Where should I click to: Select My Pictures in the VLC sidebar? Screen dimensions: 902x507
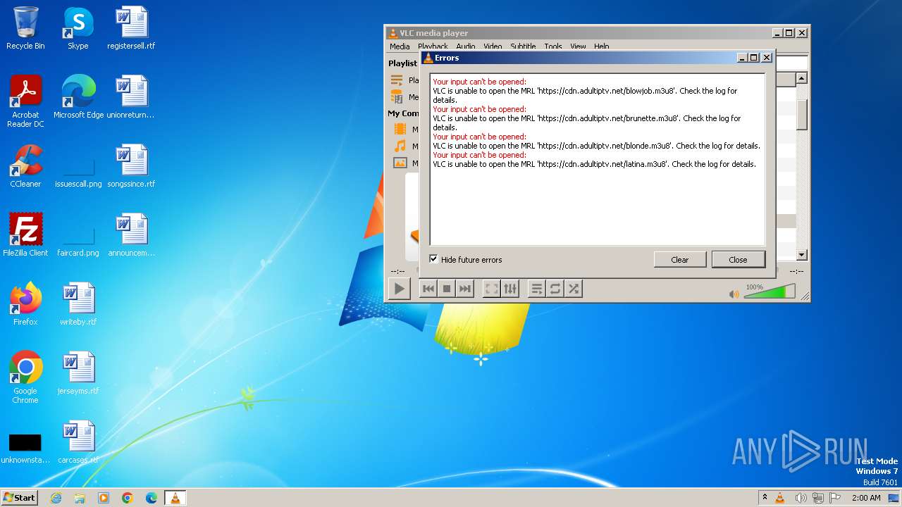click(404, 163)
